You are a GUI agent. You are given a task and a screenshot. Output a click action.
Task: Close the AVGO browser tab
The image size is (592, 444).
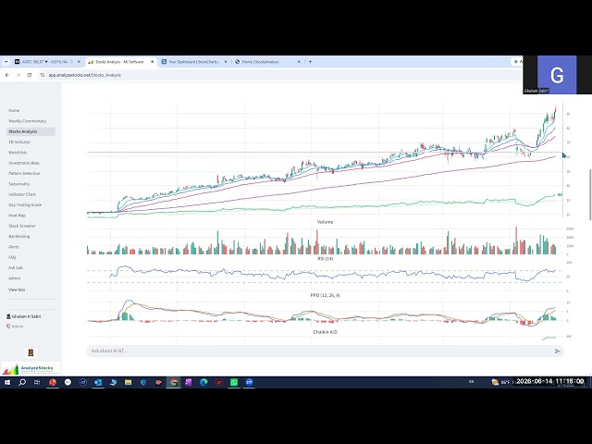79,62
